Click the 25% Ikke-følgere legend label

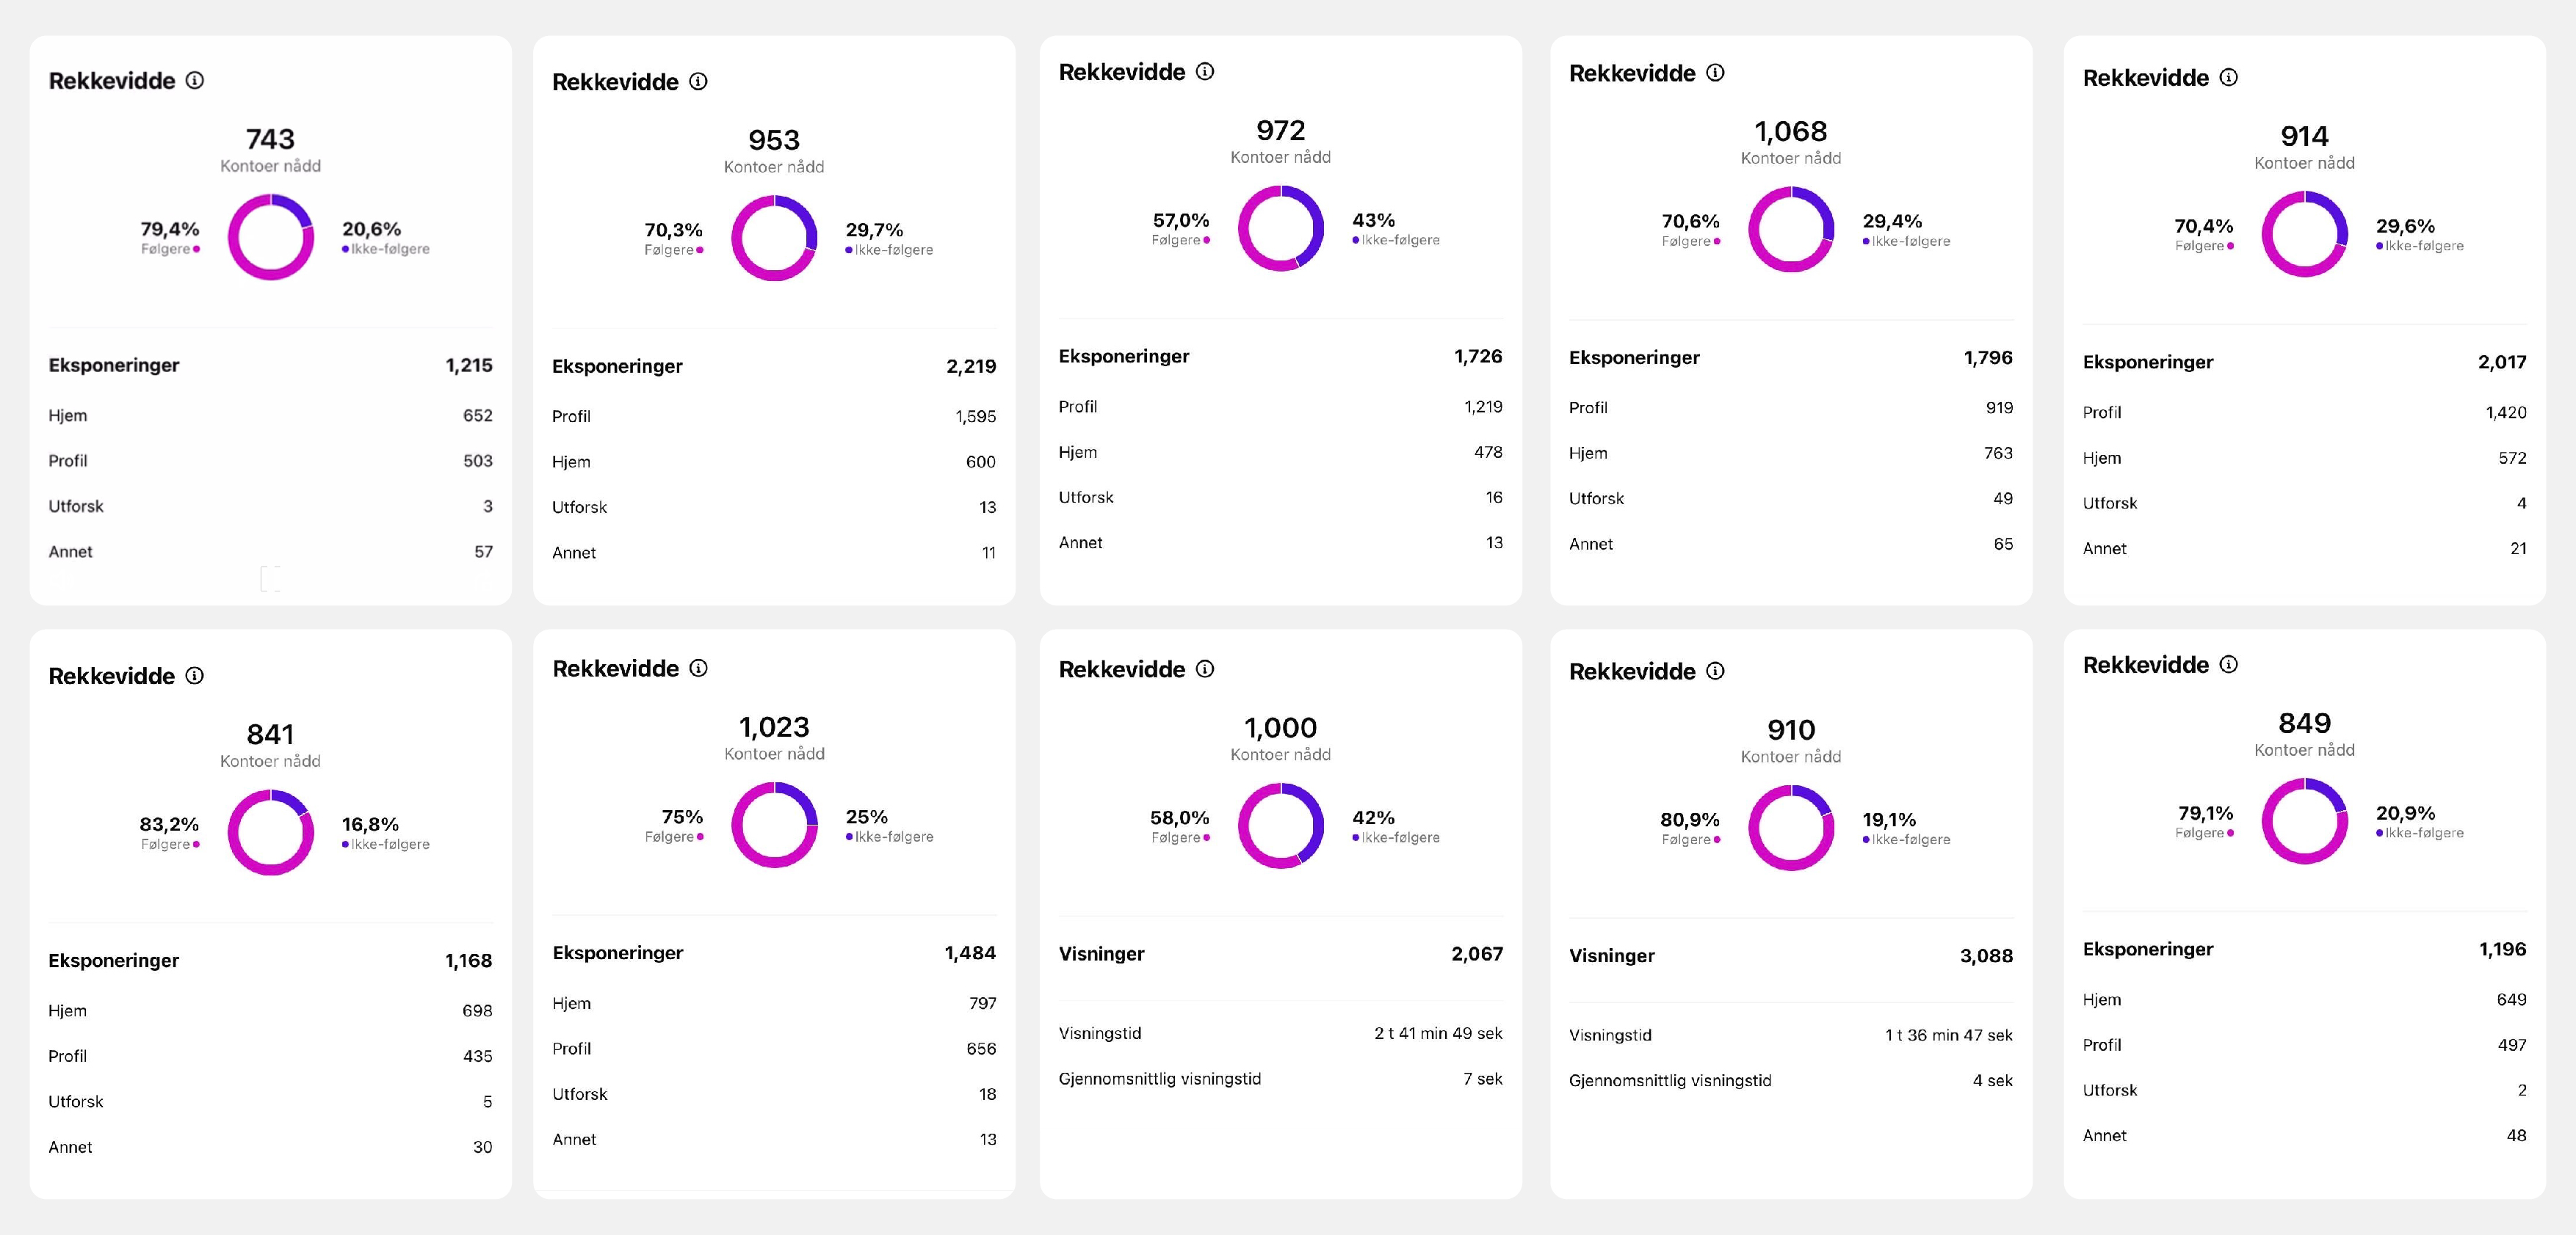click(889, 826)
